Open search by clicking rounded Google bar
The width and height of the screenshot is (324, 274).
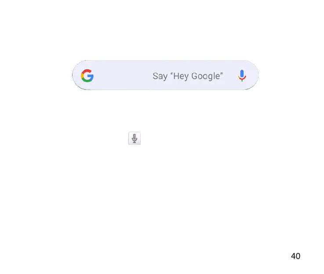[165, 75]
